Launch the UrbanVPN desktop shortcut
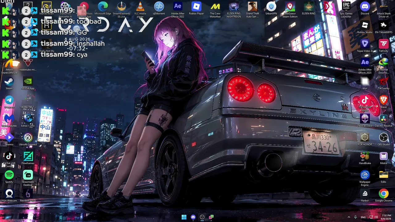The width and height of the screenshot is (395, 222). coord(271,9)
